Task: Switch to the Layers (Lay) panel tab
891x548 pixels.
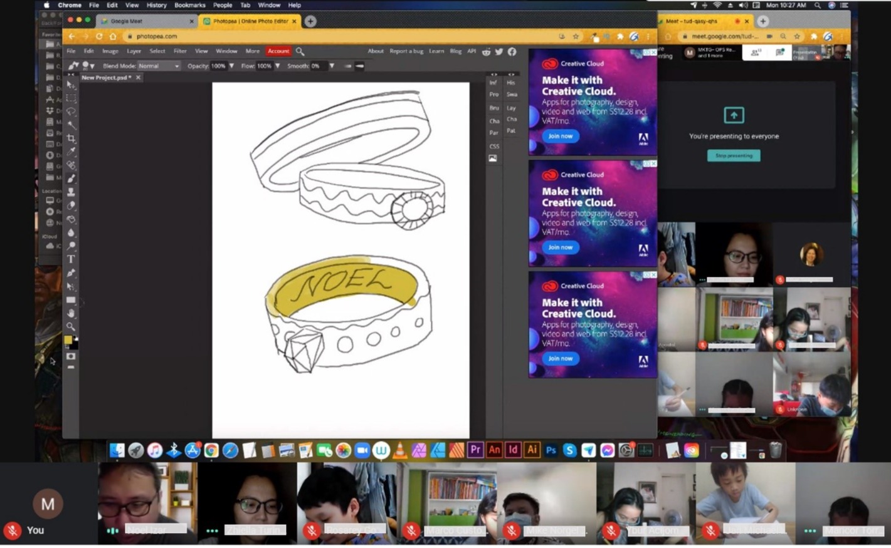Action: [511, 108]
